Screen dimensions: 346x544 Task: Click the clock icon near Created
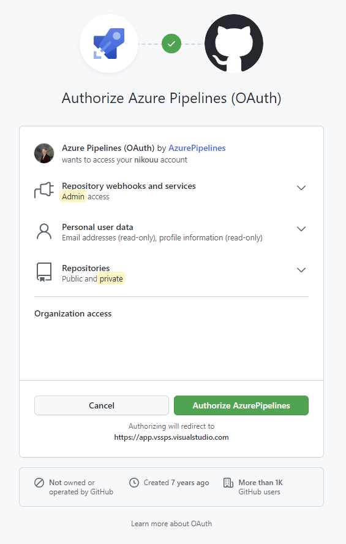pos(134,483)
